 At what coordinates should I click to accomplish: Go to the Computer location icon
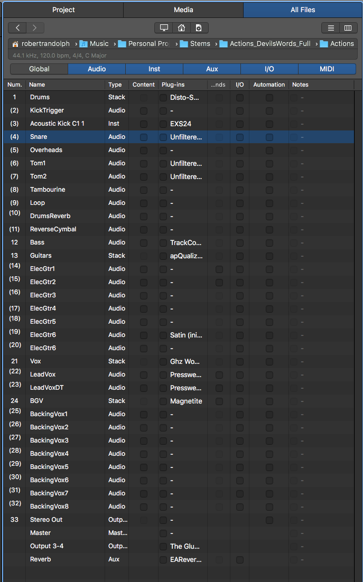click(x=164, y=28)
